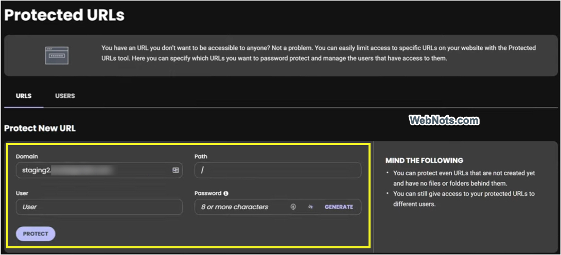This screenshot has height=255, width=561.
Task: Focus the Path input field
Action: [278, 170]
